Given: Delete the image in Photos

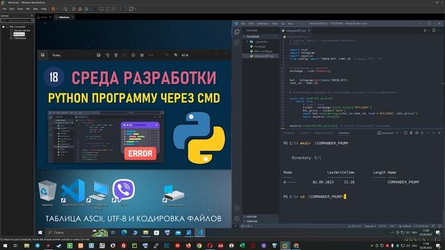Looking at the screenshot, I should tap(116, 55).
